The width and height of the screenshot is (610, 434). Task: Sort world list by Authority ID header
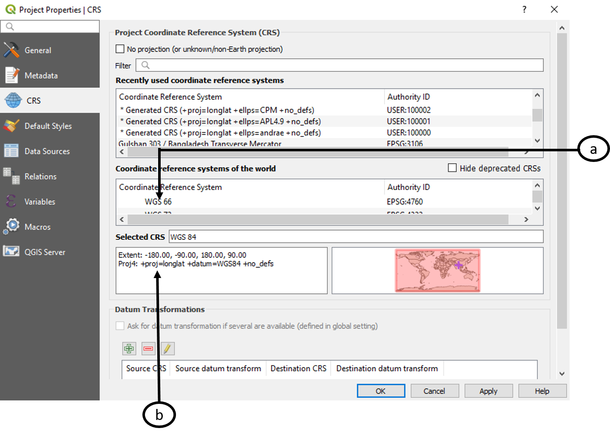(458, 187)
